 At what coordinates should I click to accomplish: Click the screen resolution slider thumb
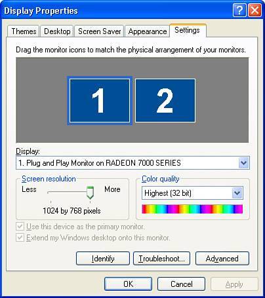[x=90, y=193]
